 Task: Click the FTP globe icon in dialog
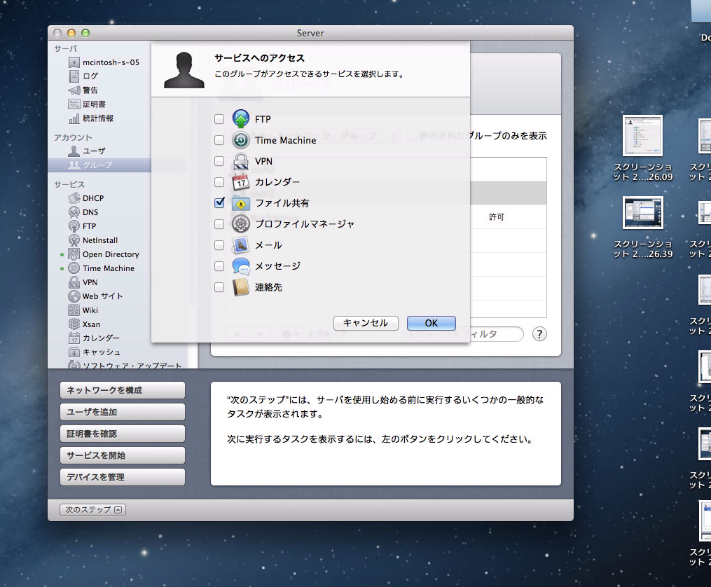click(241, 119)
